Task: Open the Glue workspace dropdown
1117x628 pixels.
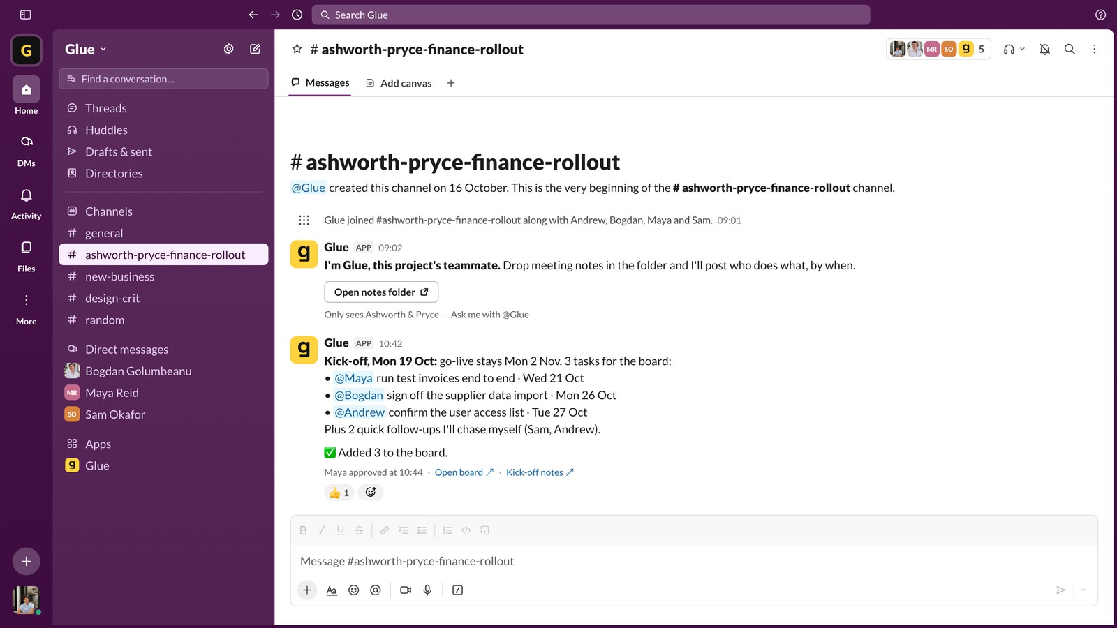Action: pos(86,49)
